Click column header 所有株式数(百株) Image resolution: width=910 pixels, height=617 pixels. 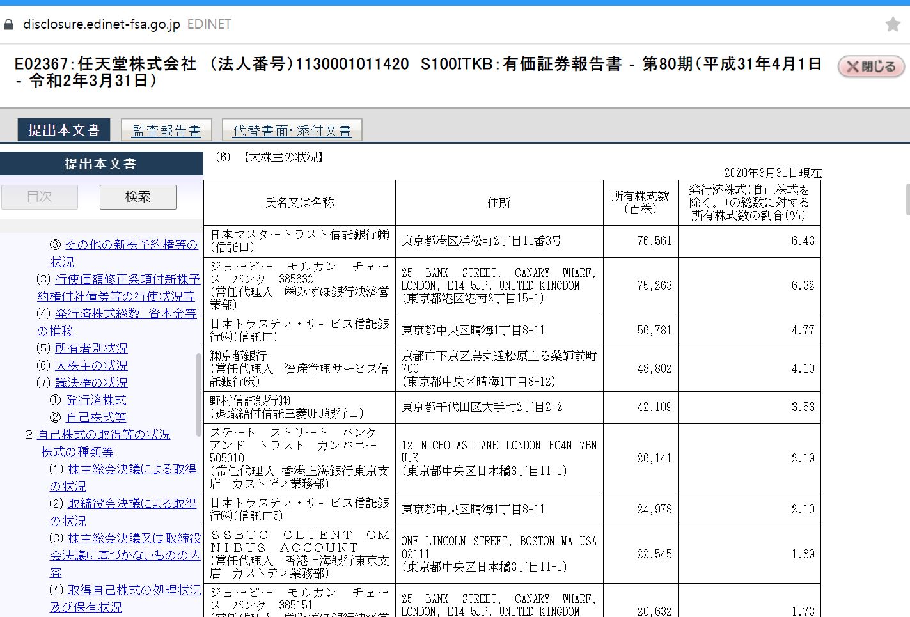[x=640, y=202]
